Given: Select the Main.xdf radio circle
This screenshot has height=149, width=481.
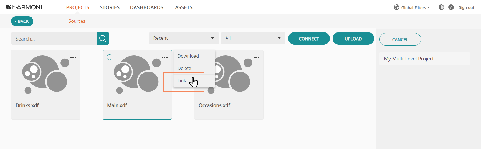Looking at the screenshot, I should [x=110, y=57].
